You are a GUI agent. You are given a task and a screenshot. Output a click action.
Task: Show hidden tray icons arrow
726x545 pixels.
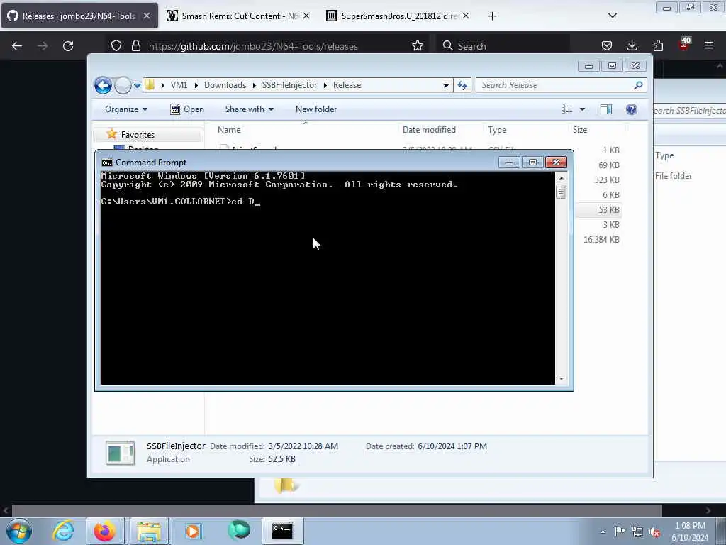[x=603, y=532]
